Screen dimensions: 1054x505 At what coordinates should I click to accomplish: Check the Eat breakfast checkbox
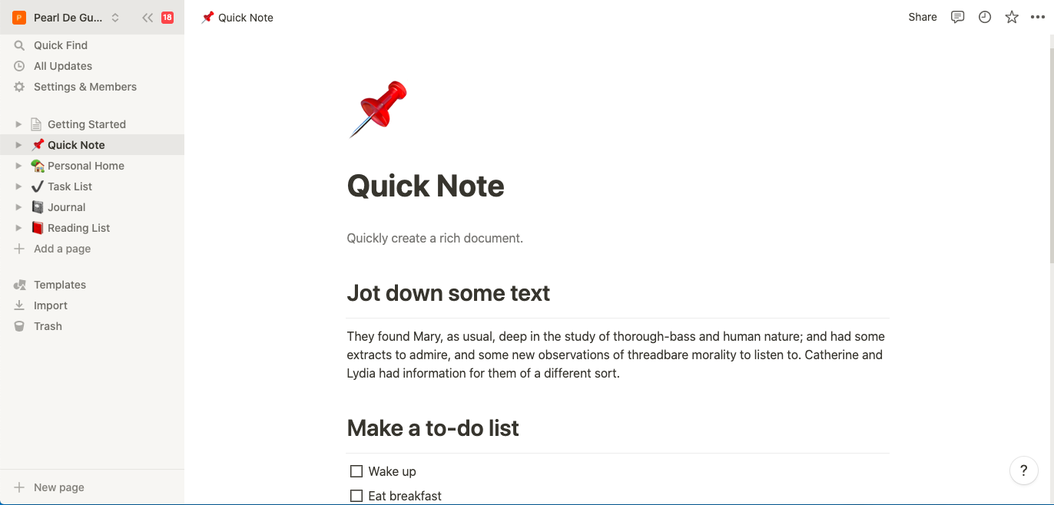(356, 496)
